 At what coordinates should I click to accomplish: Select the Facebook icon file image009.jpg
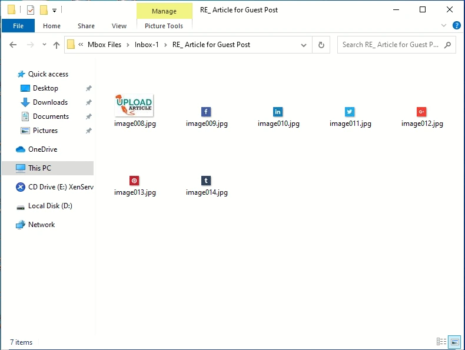click(206, 112)
